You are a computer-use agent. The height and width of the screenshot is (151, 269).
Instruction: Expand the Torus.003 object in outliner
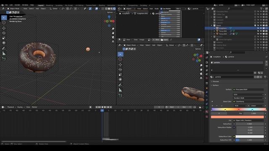(x=214, y=31)
